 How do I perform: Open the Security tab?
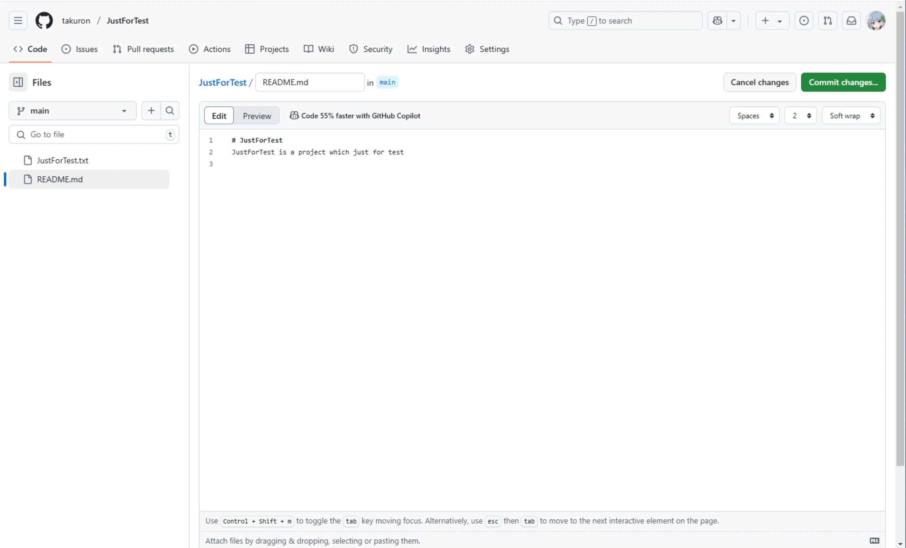click(x=371, y=49)
